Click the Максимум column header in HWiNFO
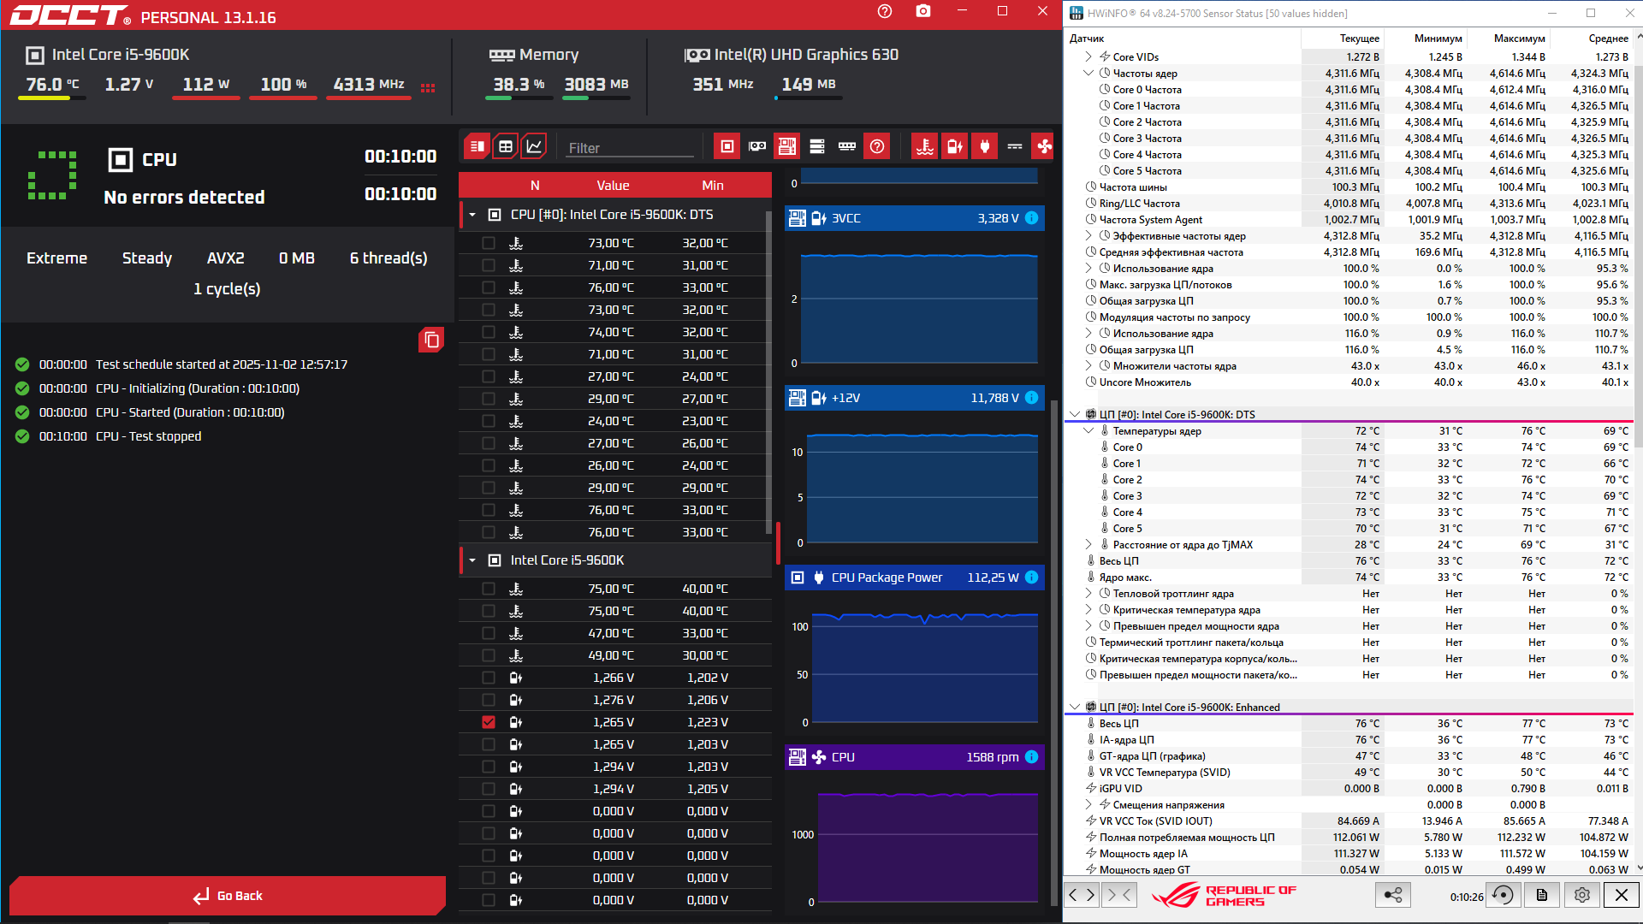Image resolution: width=1643 pixels, height=924 pixels. point(1519,38)
